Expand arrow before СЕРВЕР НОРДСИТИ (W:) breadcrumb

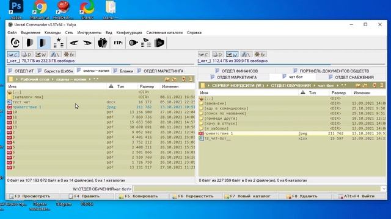pos(209,85)
